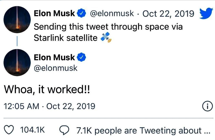This screenshot has width=215, height=140.
Task: Click verified badge next to the reply's name
Action: click(x=81, y=57)
